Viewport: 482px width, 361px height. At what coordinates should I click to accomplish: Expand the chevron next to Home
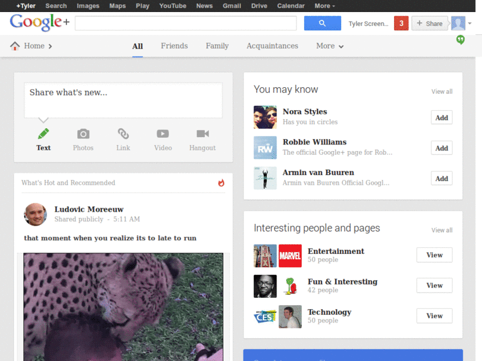[50, 46]
